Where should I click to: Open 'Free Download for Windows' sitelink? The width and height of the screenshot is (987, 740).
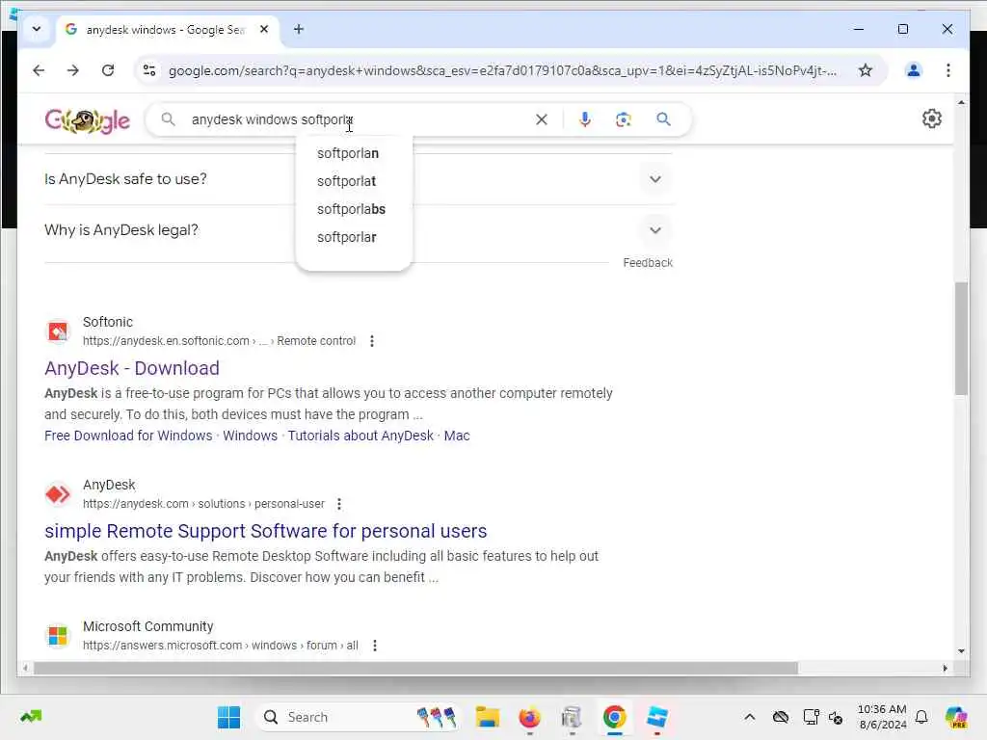(128, 436)
